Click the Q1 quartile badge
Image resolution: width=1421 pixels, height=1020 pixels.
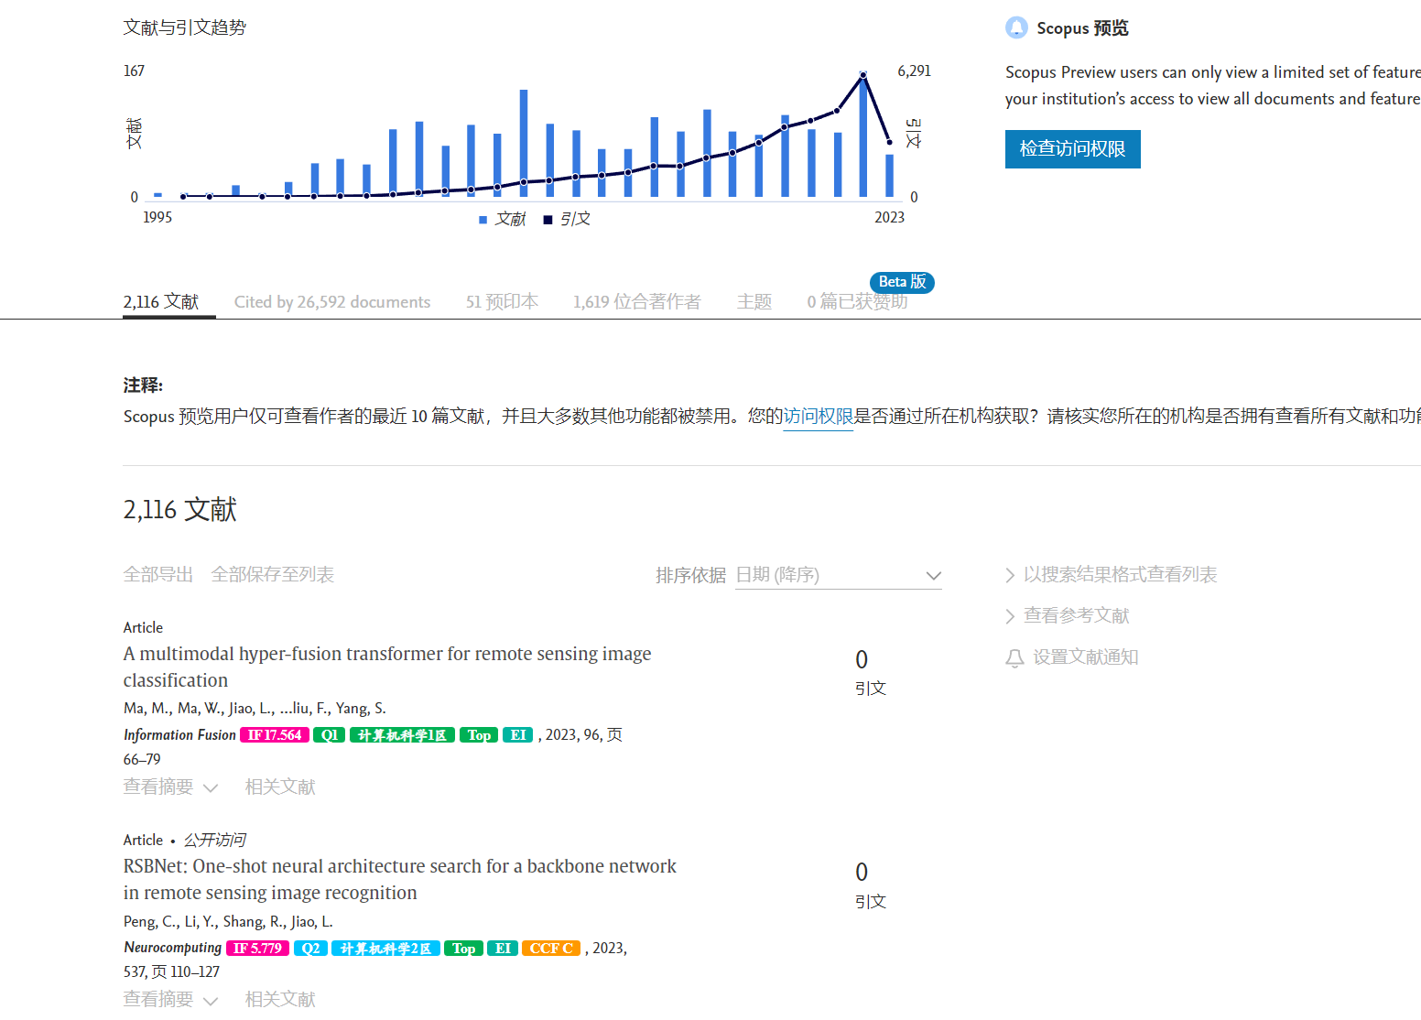click(x=329, y=735)
